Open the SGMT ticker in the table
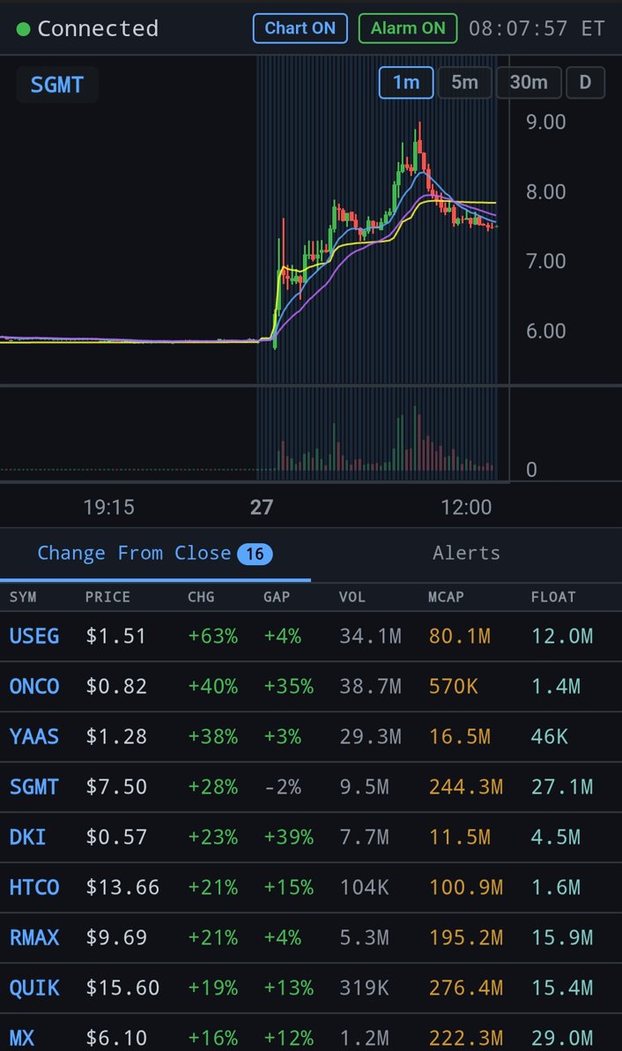Viewport: 622px width, 1051px height. (34, 786)
